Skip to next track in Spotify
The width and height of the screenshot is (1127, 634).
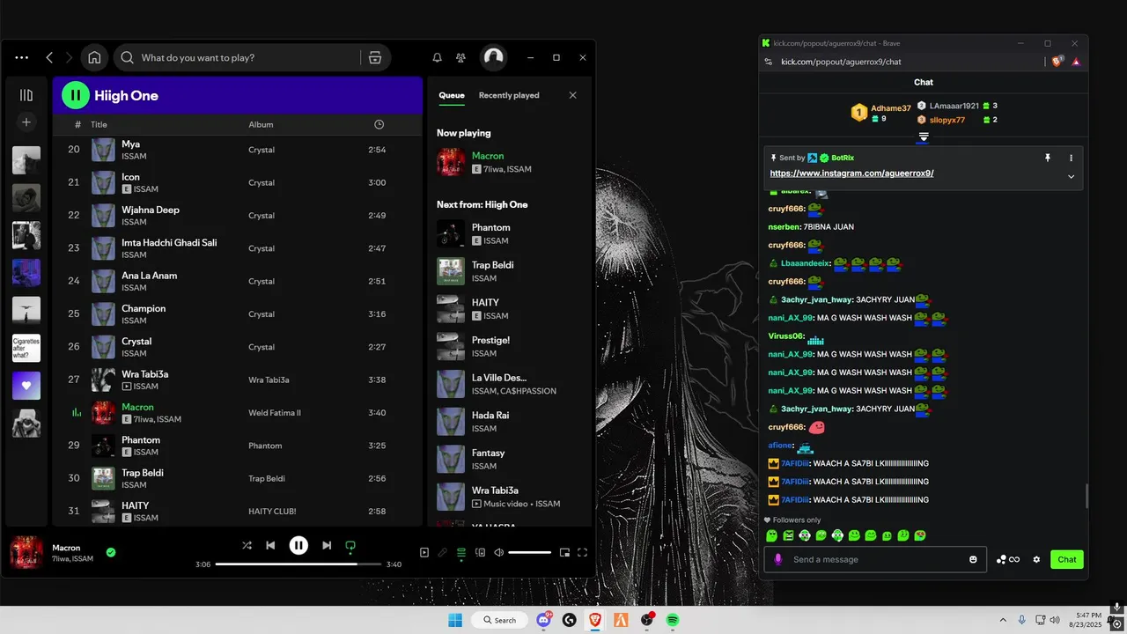tap(327, 545)
